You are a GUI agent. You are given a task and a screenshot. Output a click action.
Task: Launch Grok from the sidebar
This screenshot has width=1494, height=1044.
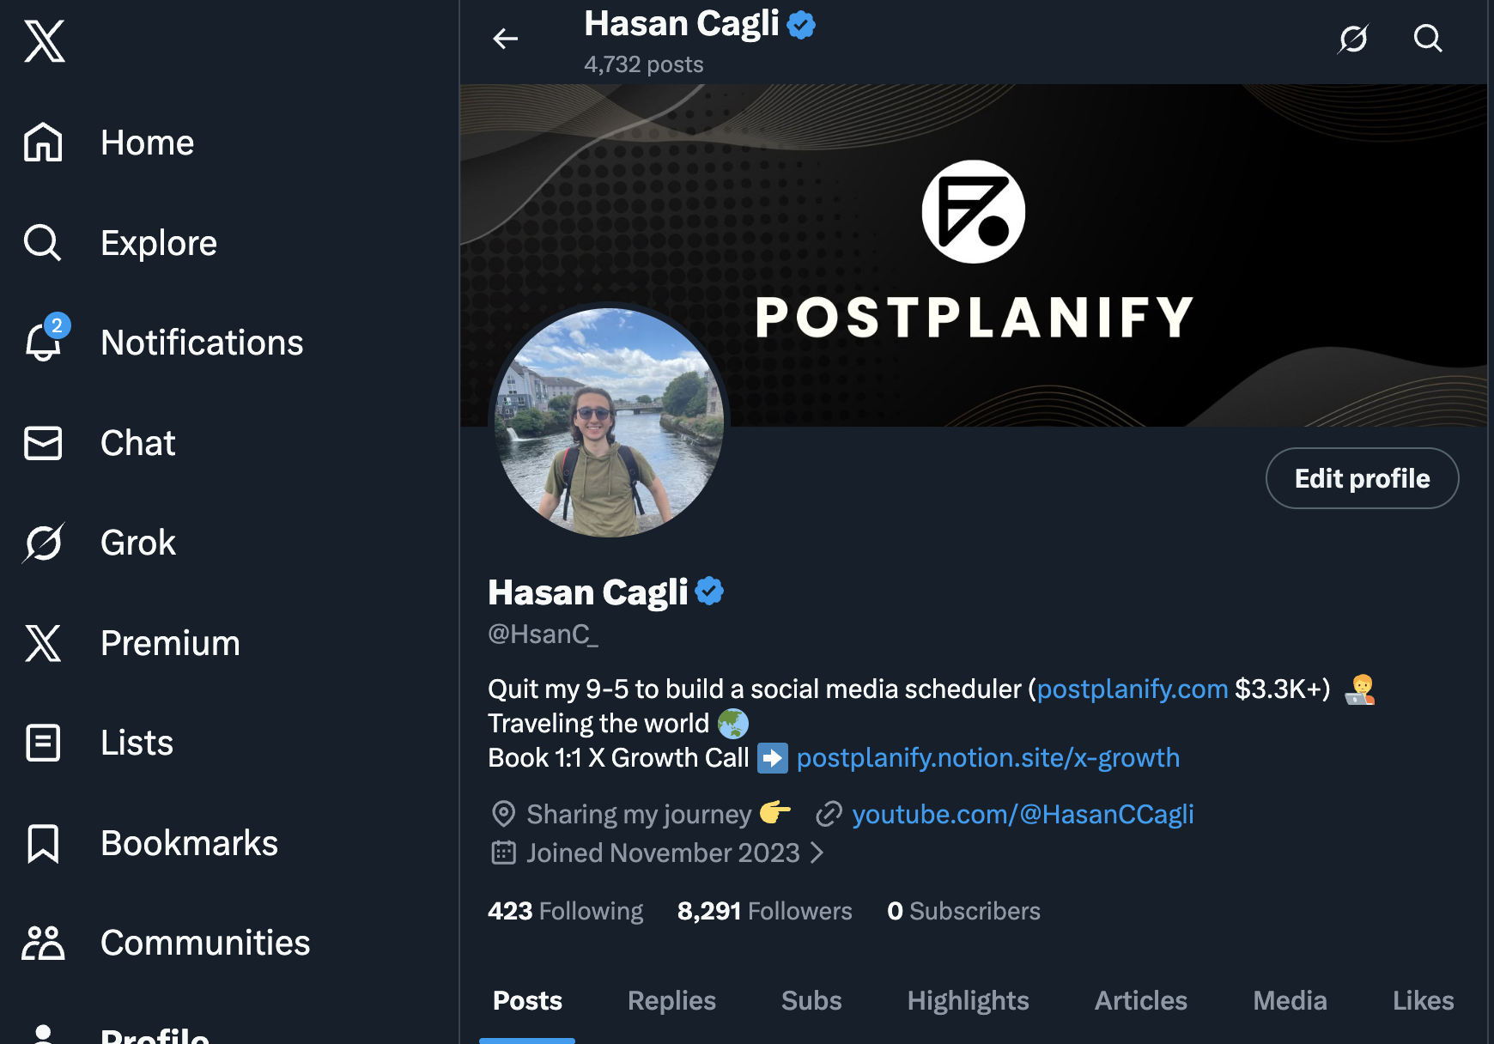pyautogui.click(x=137, y=542)
